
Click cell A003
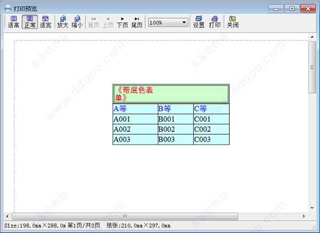click(135, 140)
